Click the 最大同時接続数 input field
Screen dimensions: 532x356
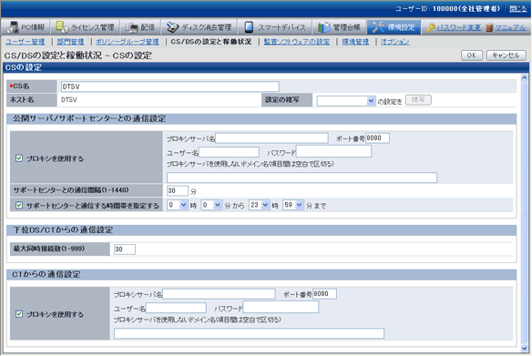coord(125,249)
